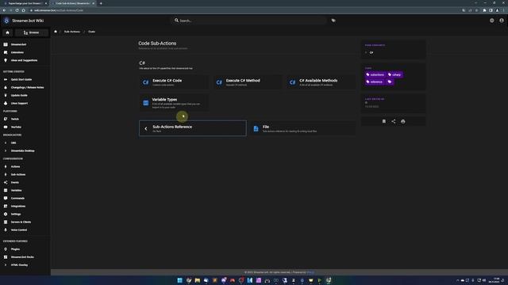
Task: Open the Execute C# Code card
Action: coord(174,82)
